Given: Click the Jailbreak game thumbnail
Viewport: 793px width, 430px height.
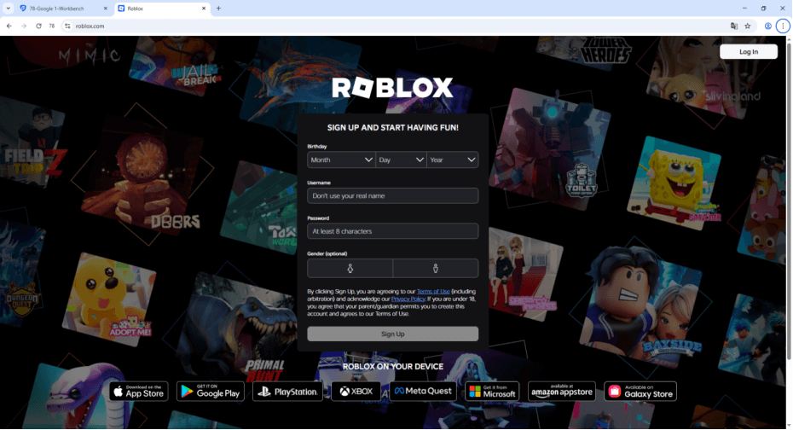Looking at the screenshot, I should point(173,65).
